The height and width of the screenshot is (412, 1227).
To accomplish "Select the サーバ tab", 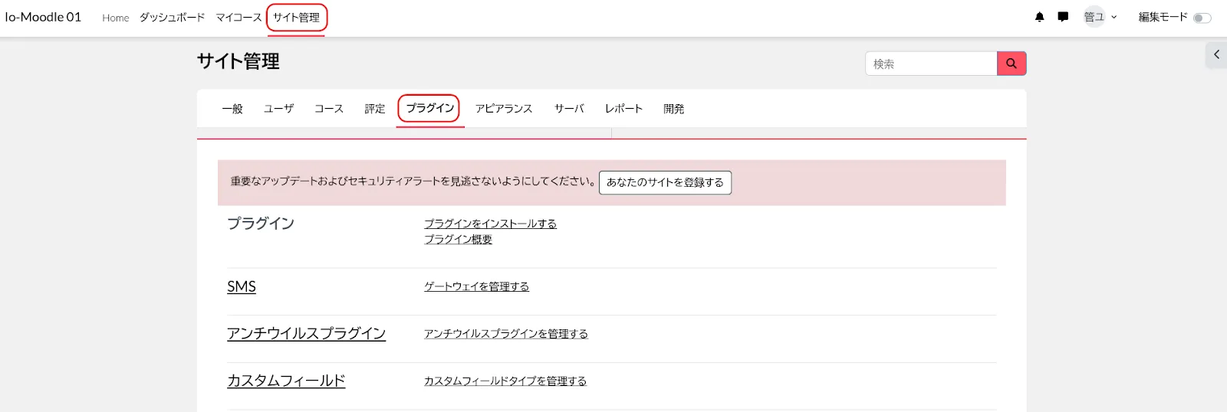I will point(568,109).
